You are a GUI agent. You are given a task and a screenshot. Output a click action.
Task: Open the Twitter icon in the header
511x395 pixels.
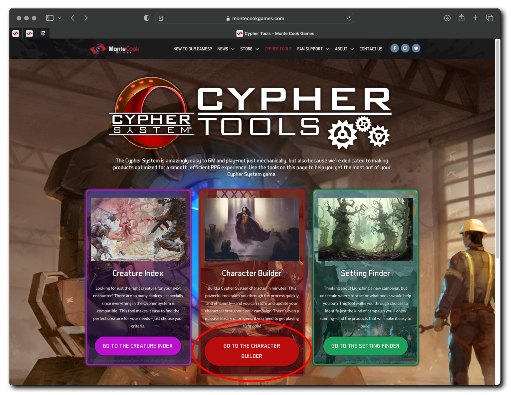(416, 48)
